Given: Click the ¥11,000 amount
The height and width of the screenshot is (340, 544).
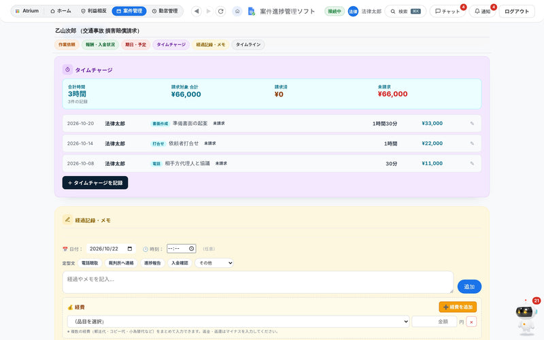Looking at the screenshot, I should (432, 163).
